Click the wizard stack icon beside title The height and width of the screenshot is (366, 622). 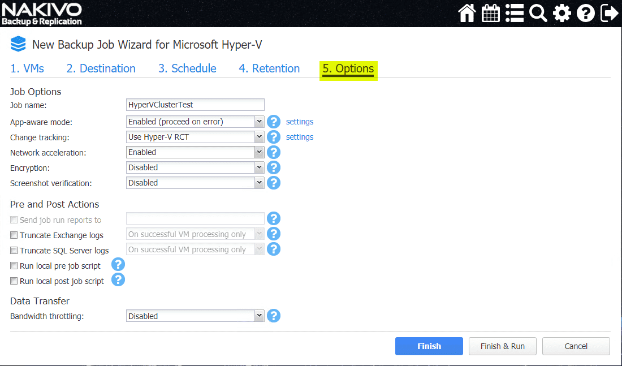(18, 44)
